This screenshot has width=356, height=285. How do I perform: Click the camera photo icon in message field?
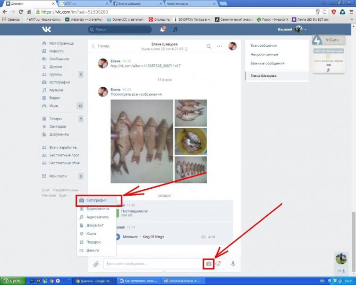209,264
